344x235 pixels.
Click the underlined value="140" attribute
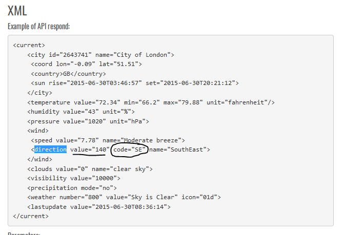coord(90,149)
